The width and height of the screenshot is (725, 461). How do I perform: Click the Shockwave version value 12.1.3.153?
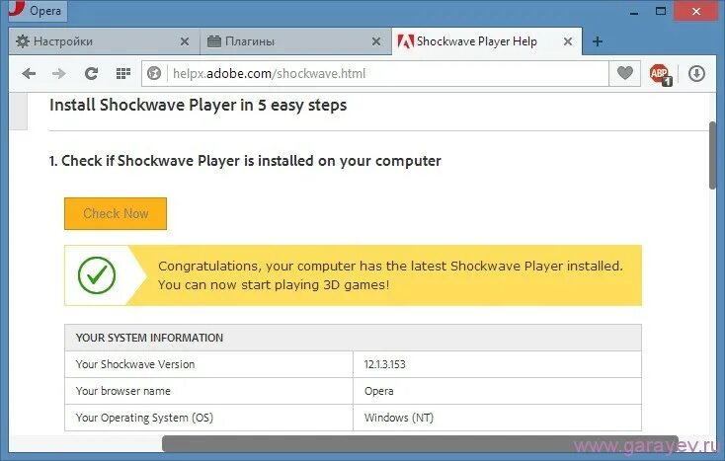point(384,364)
